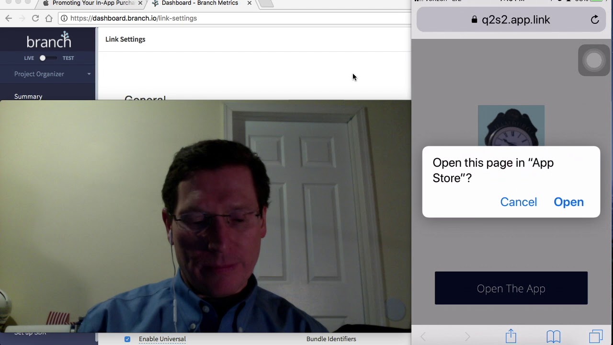The image size is (613, 345).
Task: Confirm Open in App Store
Action: click(568, 202)
